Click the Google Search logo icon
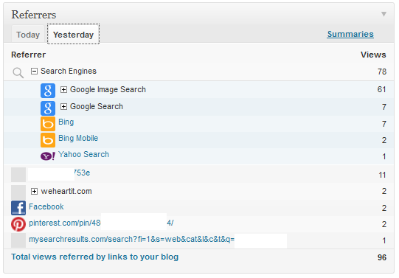 coord(48,108)
